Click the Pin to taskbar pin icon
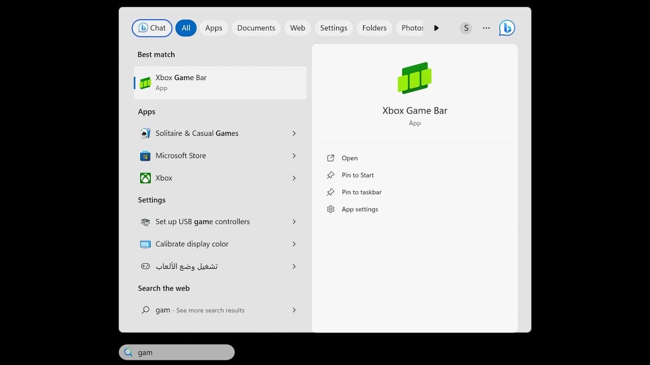650x365 pixels. click(x=331, y=192)
